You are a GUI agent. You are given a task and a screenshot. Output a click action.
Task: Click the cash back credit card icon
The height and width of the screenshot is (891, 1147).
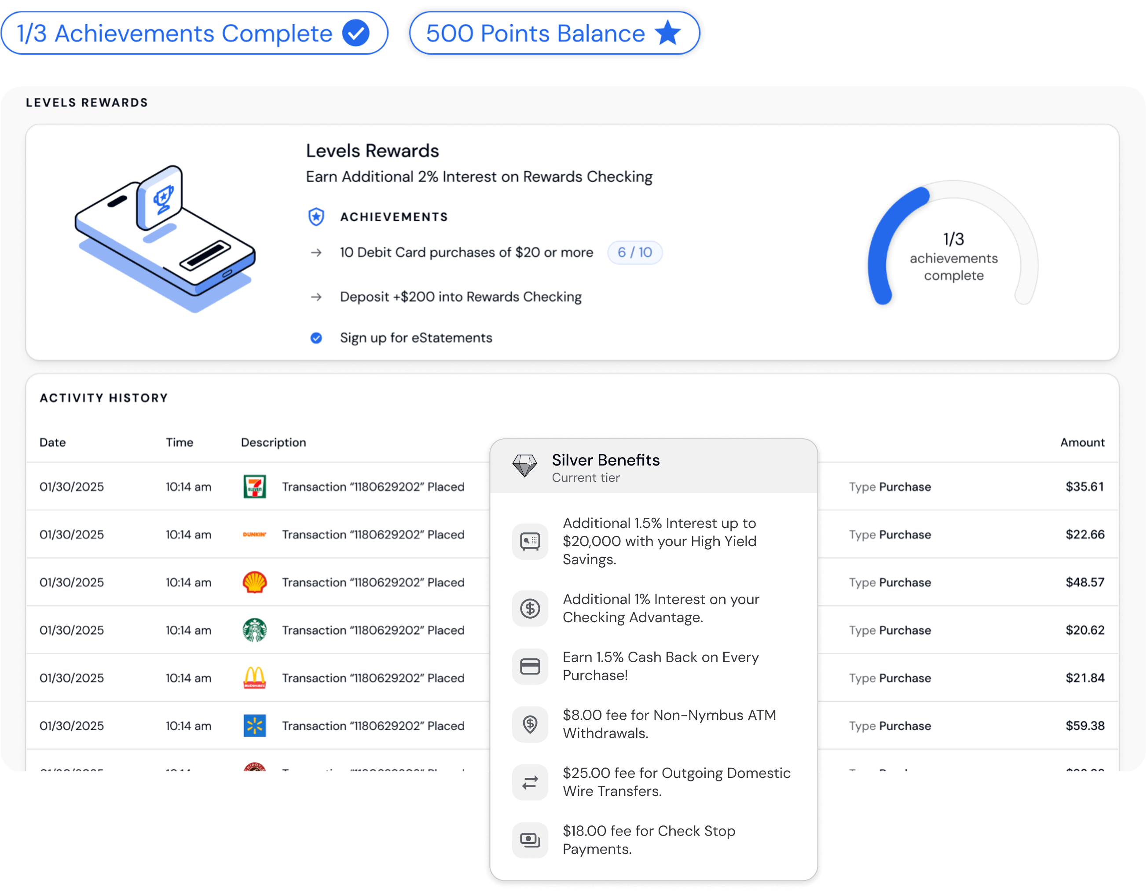tap(530, 666)
